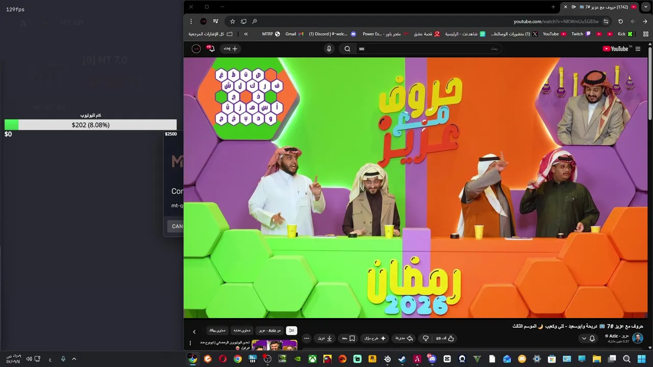This screenshot has height=367, width=653.
Task: Expand the tab search dropdown arrow
Action: coord(645,7)
